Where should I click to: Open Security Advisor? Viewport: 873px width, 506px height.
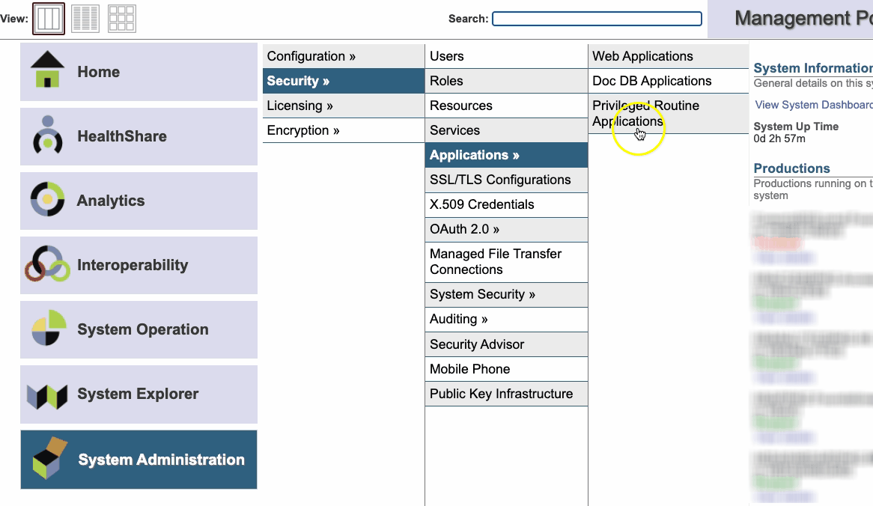[x=507, y=344]
